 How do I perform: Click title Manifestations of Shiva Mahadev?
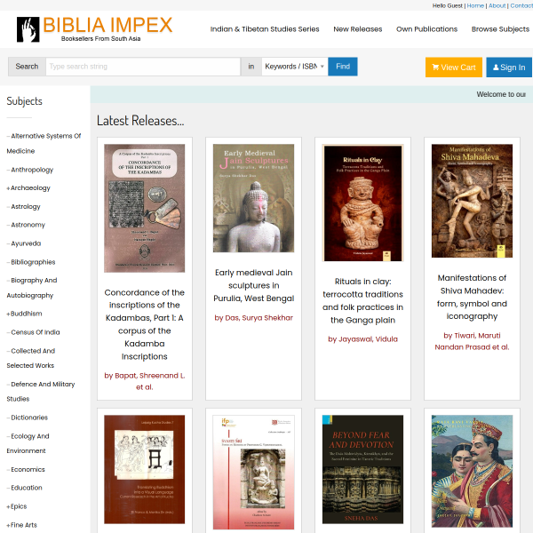point(472,297)
